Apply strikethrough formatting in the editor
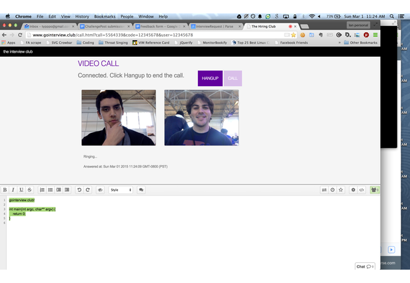410x283 pixels. (29, 190)
